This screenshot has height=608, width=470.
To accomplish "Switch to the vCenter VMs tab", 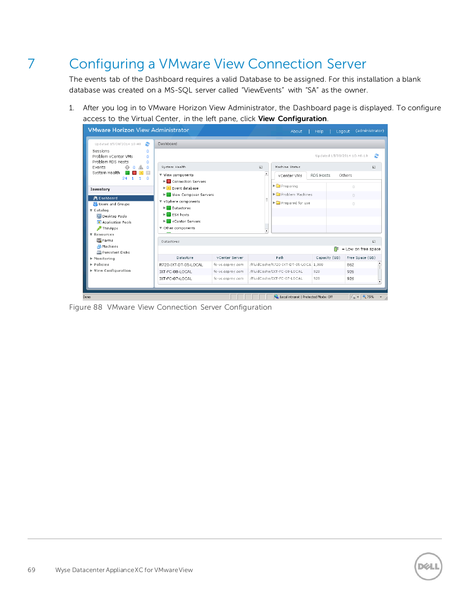I will 290,176.
